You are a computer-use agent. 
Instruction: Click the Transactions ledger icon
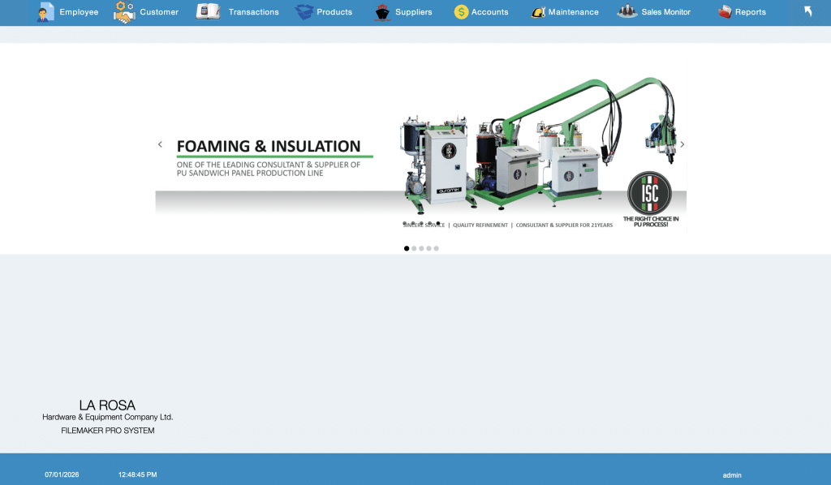(209, 12)
